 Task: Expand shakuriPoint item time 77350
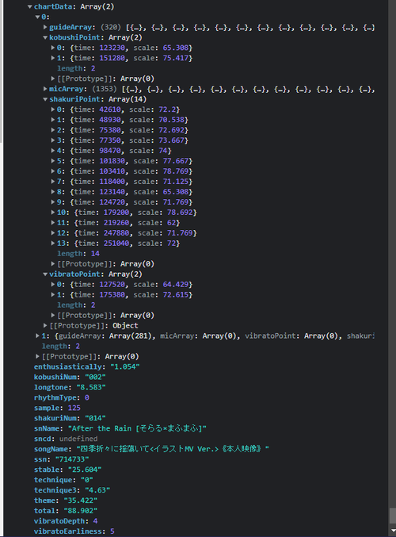pos(53,140)
